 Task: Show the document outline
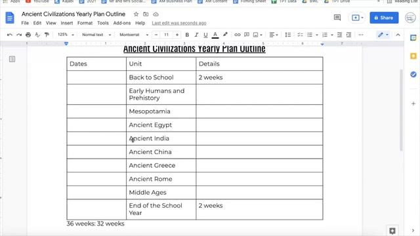point(12,59)
